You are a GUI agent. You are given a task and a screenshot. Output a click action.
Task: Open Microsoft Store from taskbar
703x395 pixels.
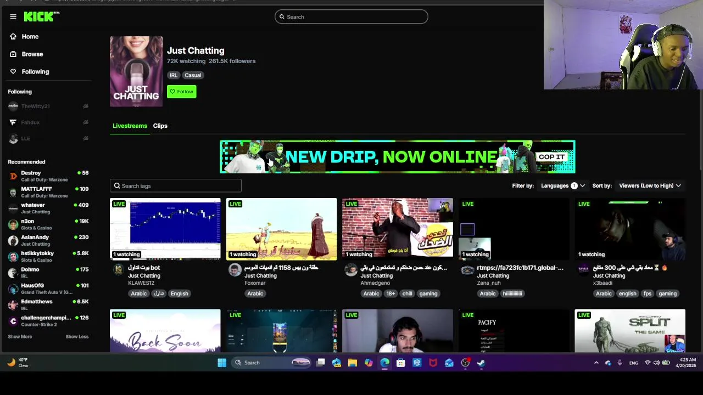coord(401,363)
